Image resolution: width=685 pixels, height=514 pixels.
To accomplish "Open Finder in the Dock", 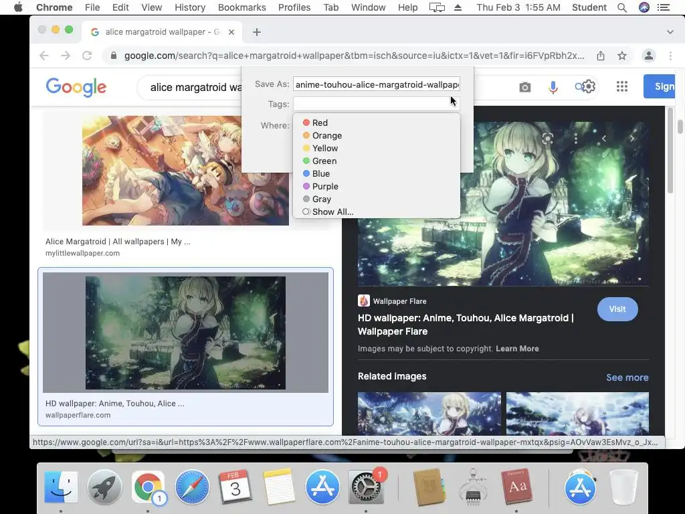I will (x=61, y=487).
